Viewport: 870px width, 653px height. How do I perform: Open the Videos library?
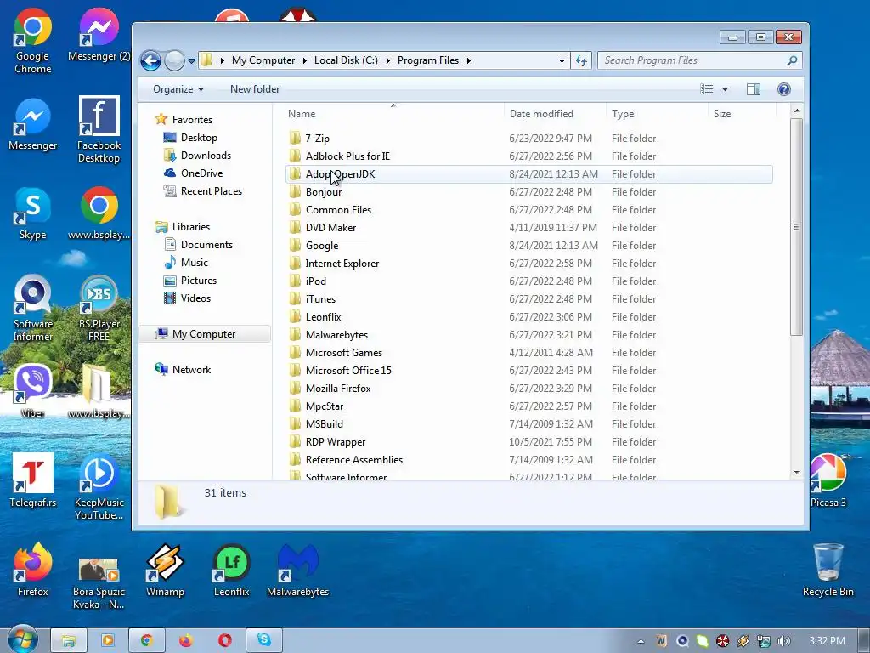click(195, 298)
